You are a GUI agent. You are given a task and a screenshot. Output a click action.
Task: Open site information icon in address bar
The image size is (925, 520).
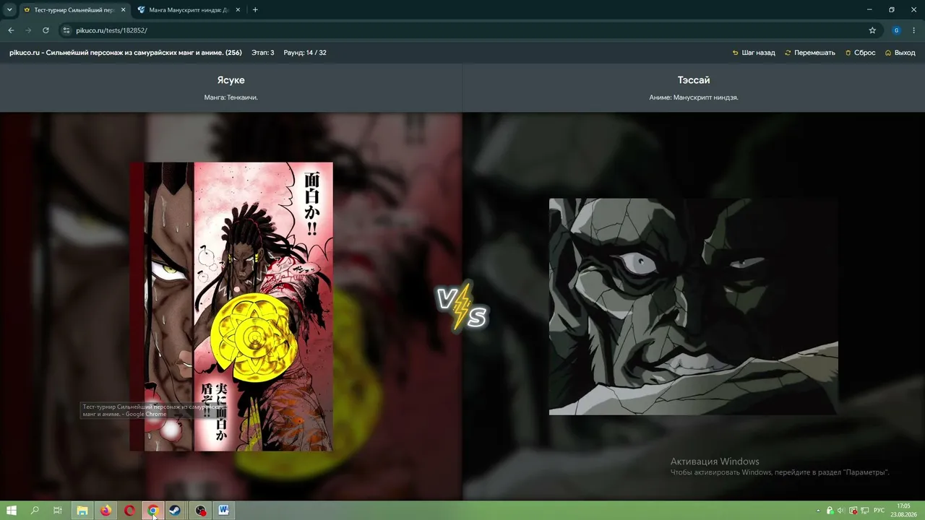[x=66, y=30]
